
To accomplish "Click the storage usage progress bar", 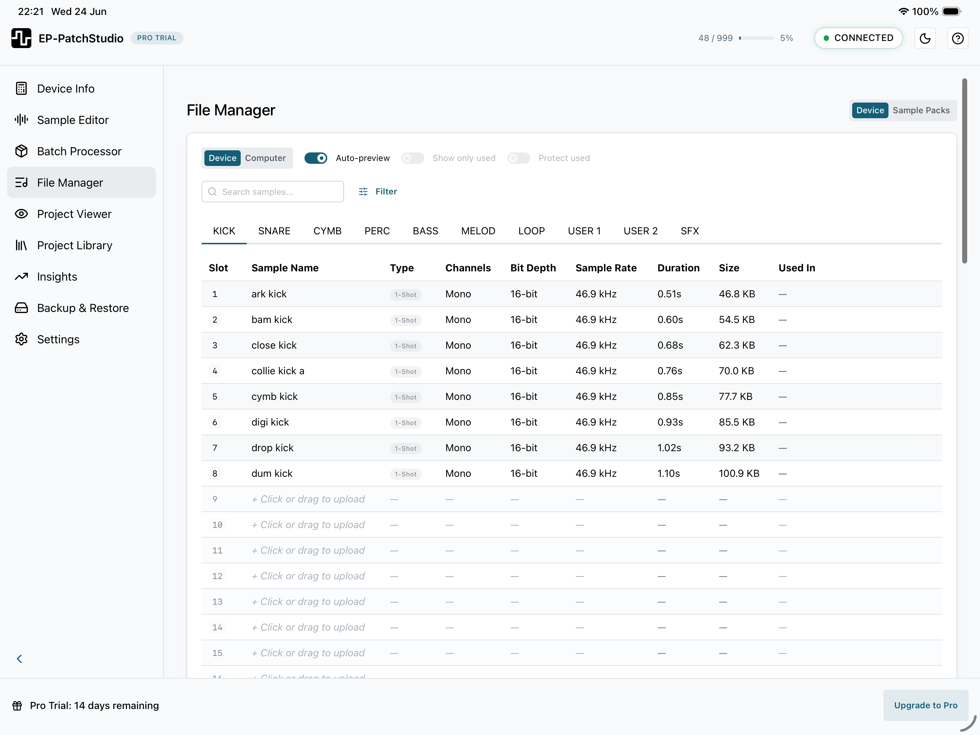I will pyautogui.click(x=757, y=38).
